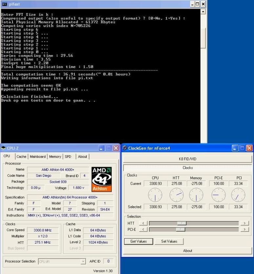Click the Clocks button in ClockGen
This screenshot has height=274, width=254.
tap(187, 168)
